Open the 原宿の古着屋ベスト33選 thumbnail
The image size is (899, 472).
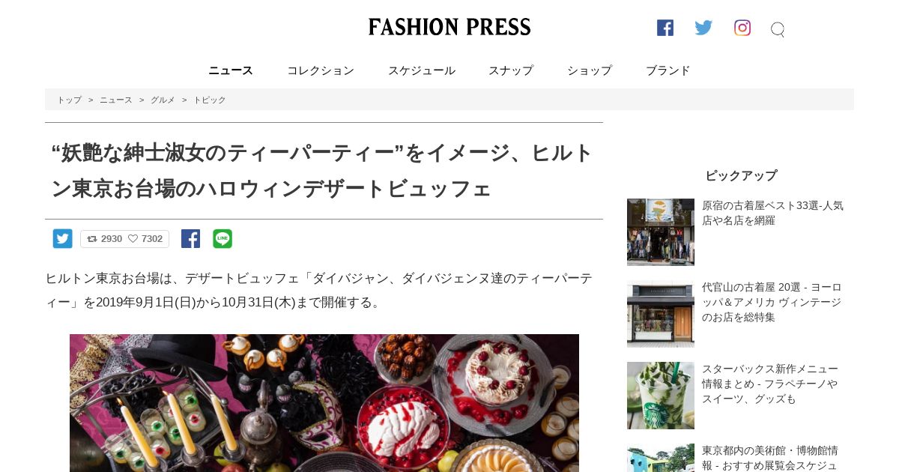pos(661,232)
